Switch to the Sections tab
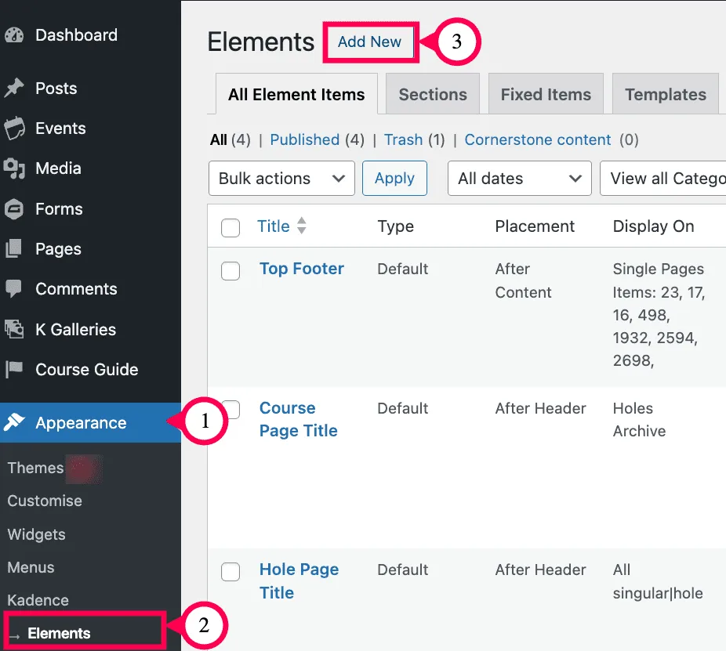 pos(433,94)
